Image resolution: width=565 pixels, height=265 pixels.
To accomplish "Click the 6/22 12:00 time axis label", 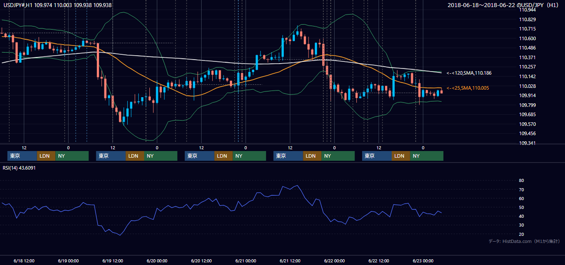I will pyautogui.click(x=379, y=261).
